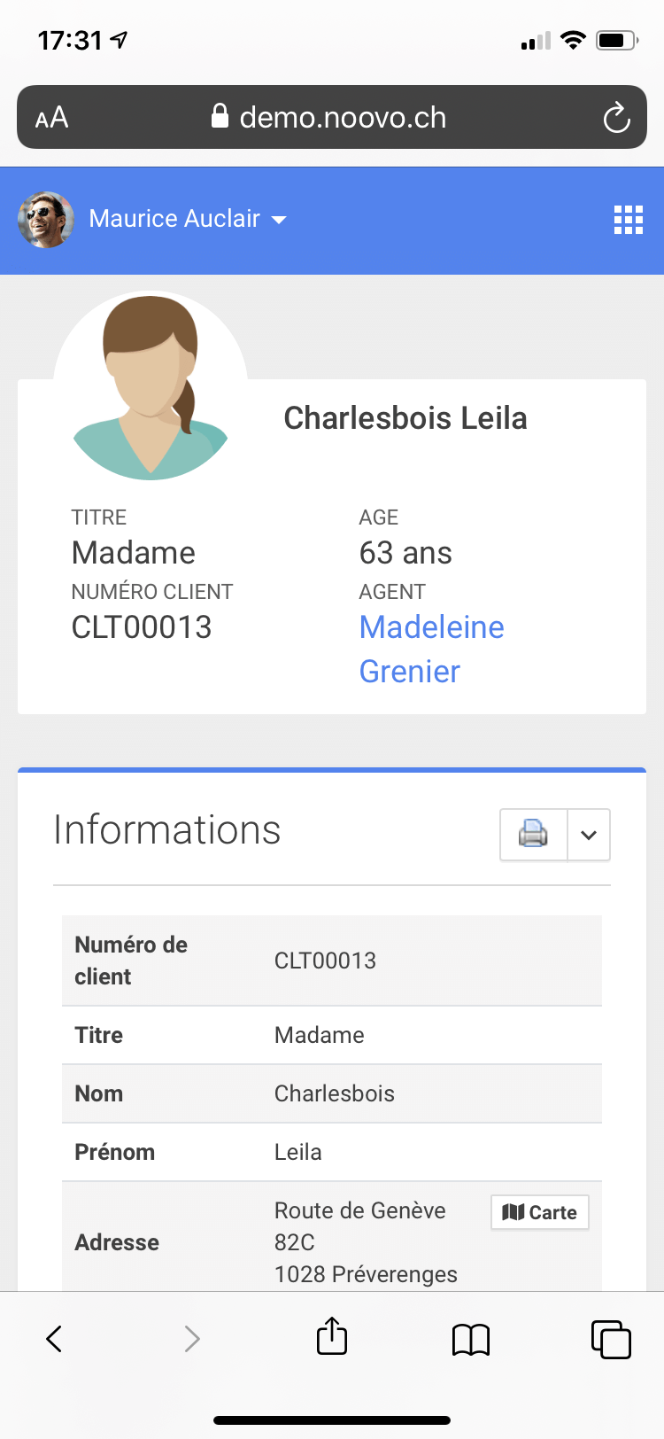664x1439 pixels.
Task: Click the Informations section heading
Action: 167,830
